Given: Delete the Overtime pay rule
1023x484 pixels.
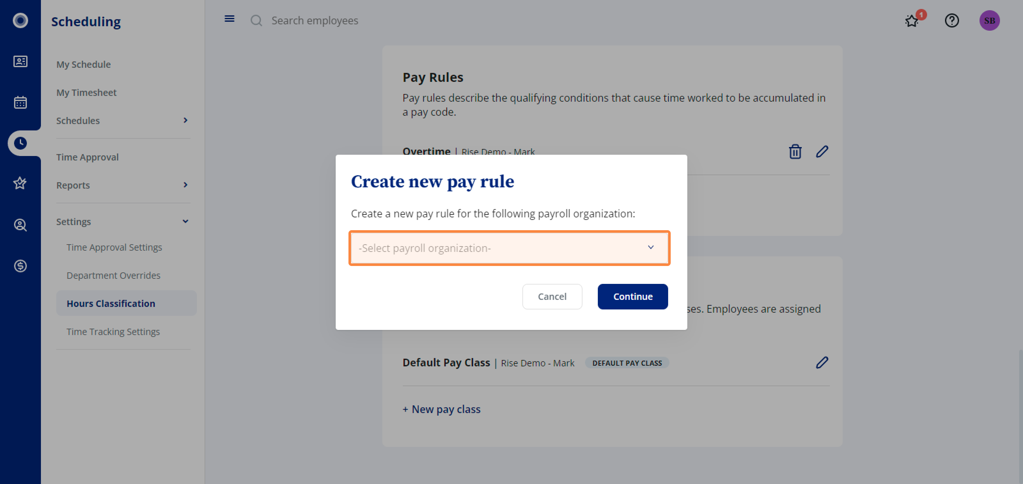Looking at the screenshot, I should [x=795, y=151].
